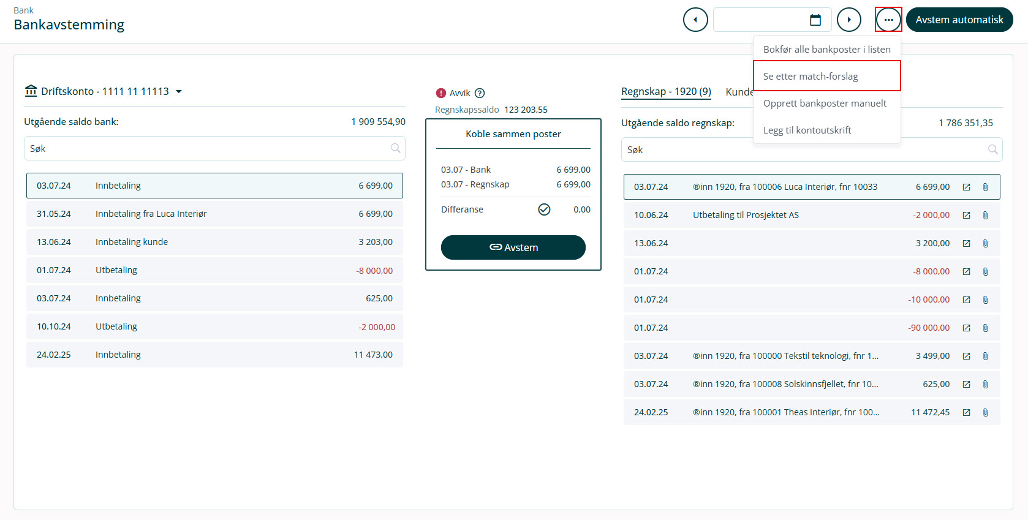Switch to the Regnskap - 1920 (9) tab
This screenshot has width=1028, height=520.
666,92
